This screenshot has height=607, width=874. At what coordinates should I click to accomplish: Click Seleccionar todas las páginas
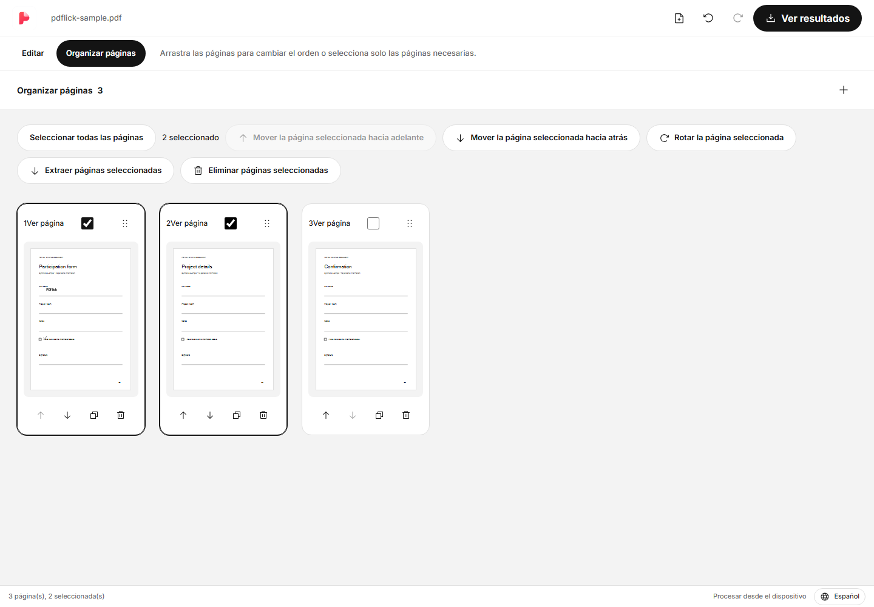pyautogui.click(x=86, y=138)
